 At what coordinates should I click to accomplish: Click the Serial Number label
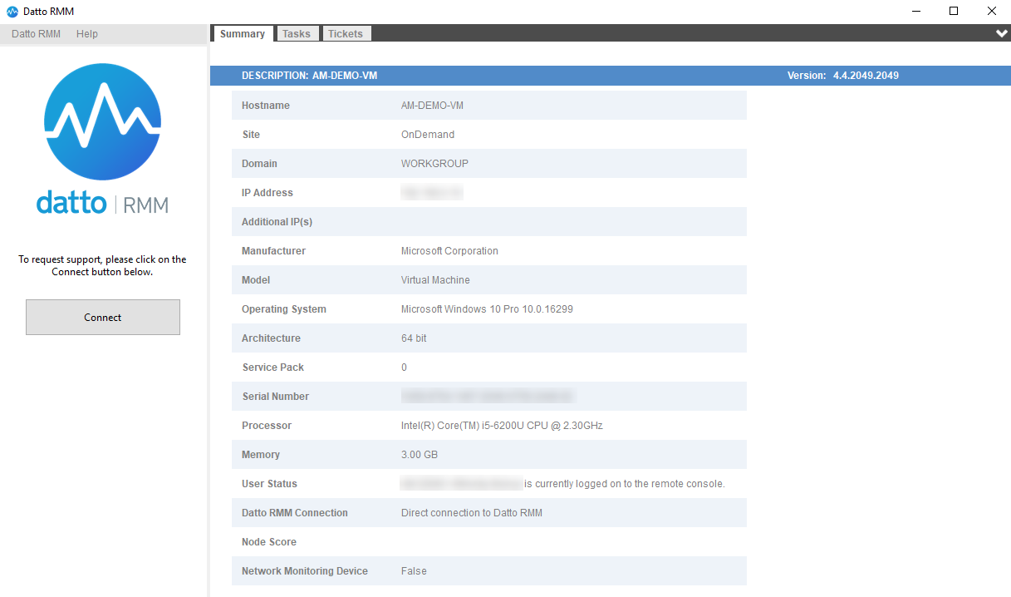[276, 397]
